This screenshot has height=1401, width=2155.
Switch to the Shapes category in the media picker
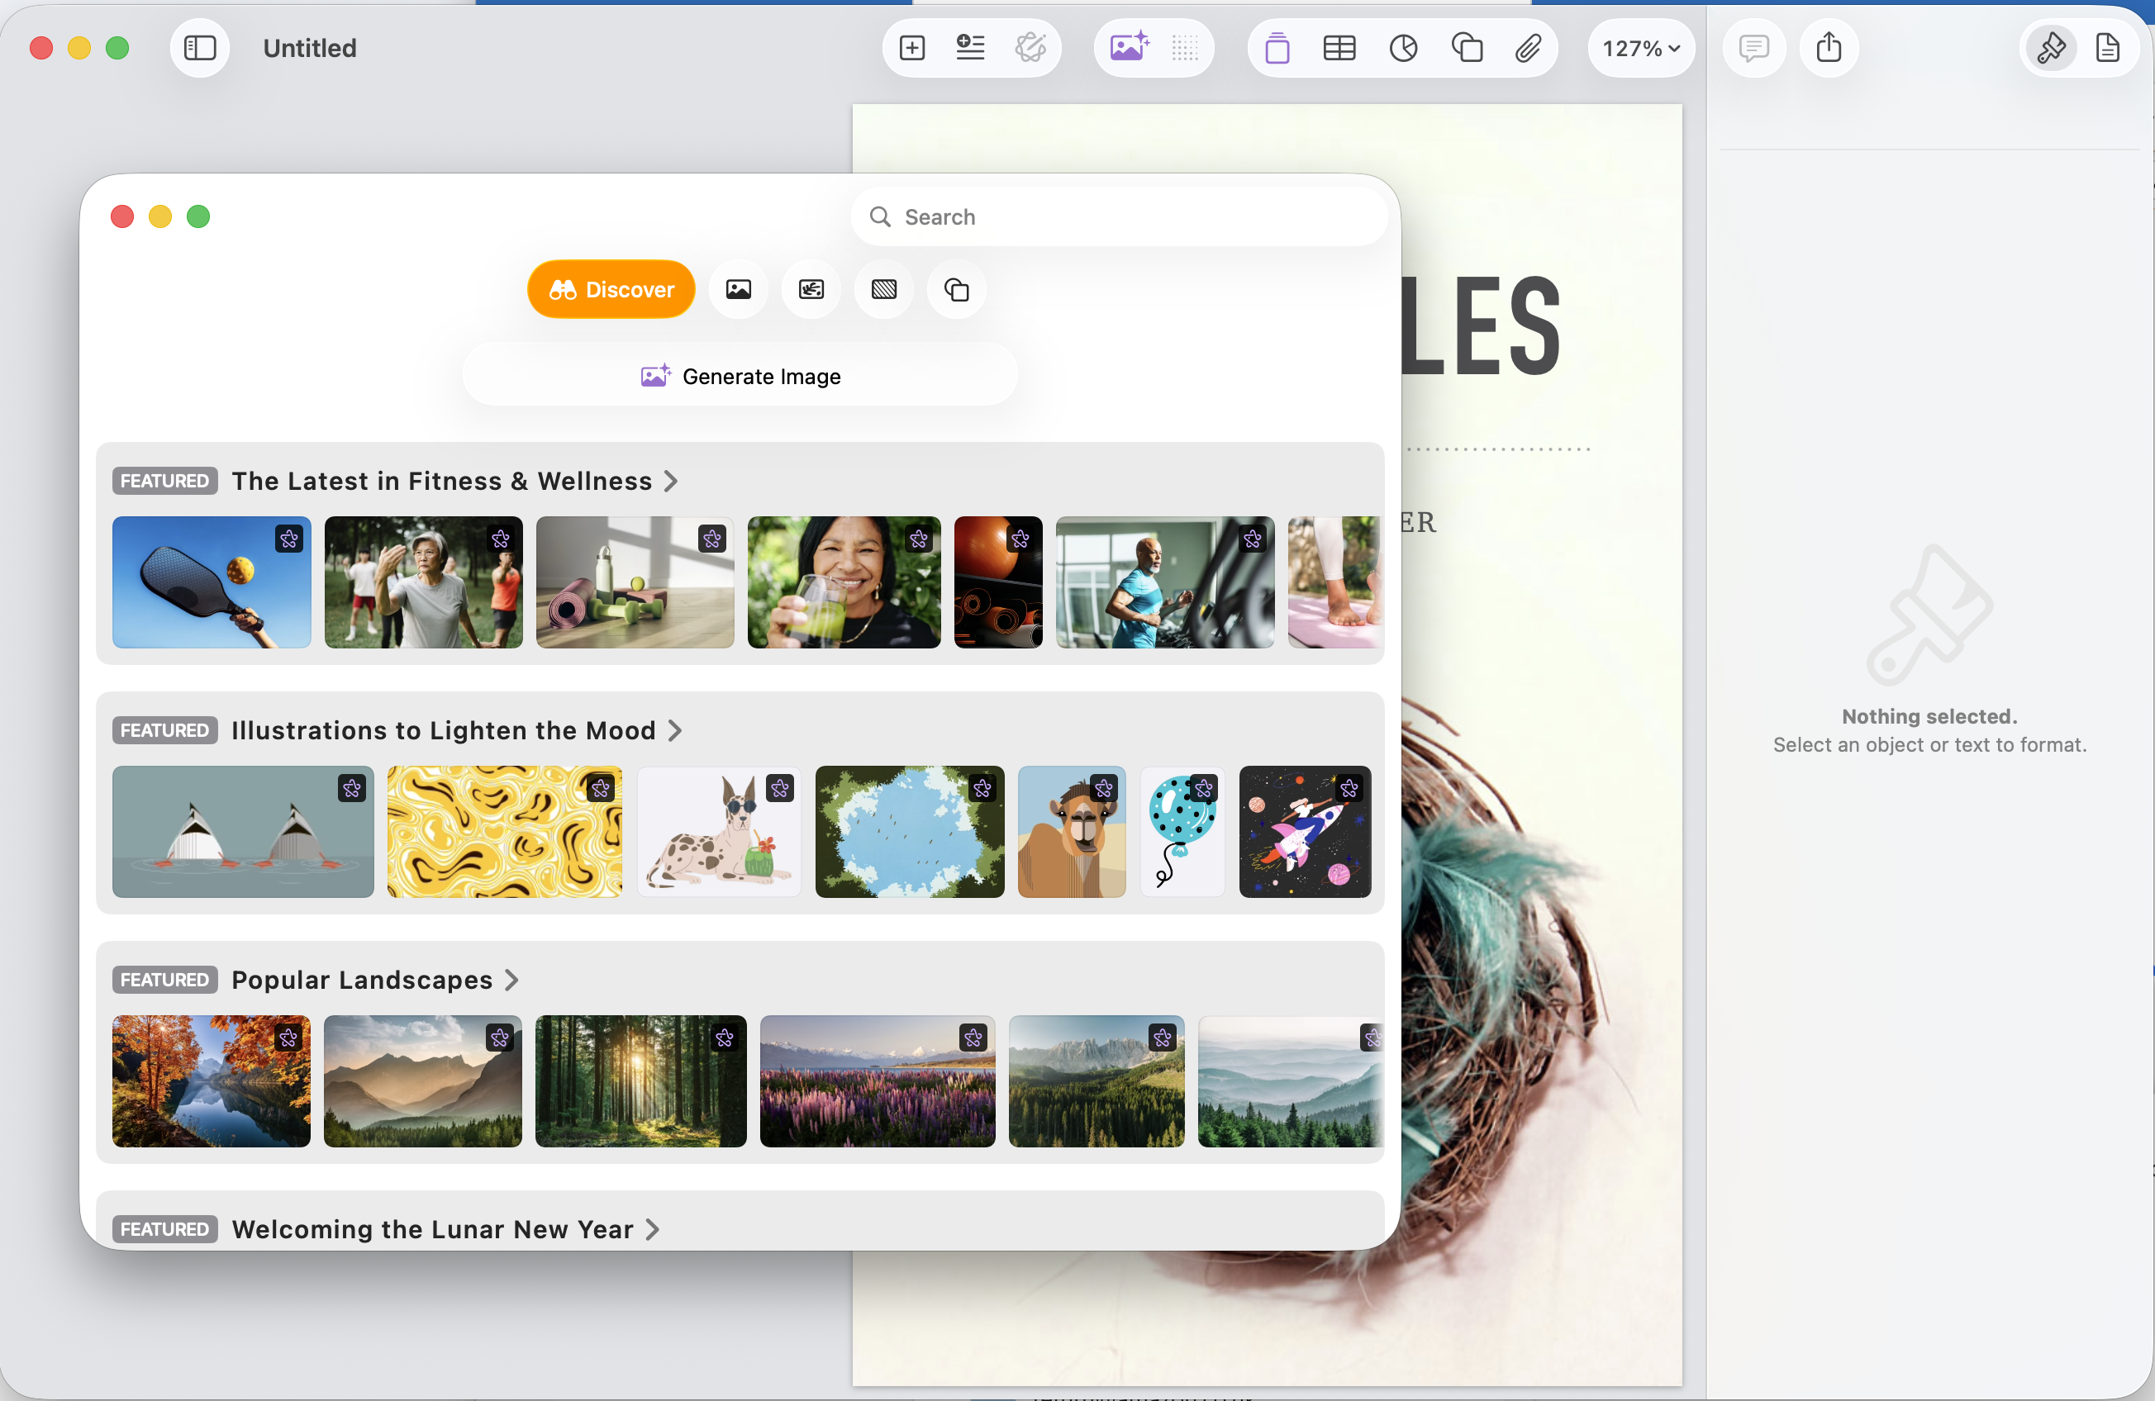955,288
